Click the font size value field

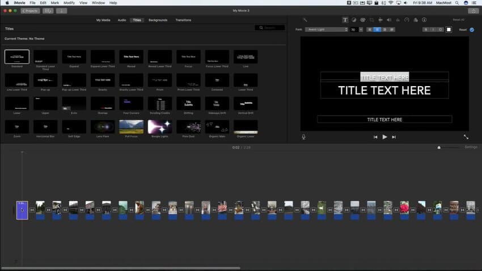pyautogui.click(x=354, y=29)
